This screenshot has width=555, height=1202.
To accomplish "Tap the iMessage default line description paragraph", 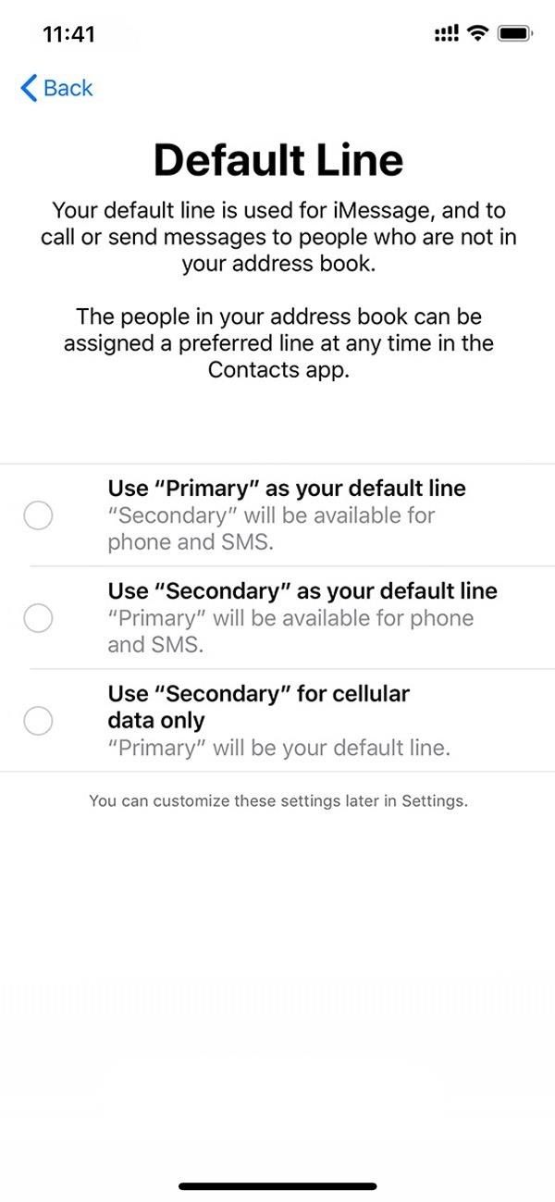I will click(x=277, y=237).
